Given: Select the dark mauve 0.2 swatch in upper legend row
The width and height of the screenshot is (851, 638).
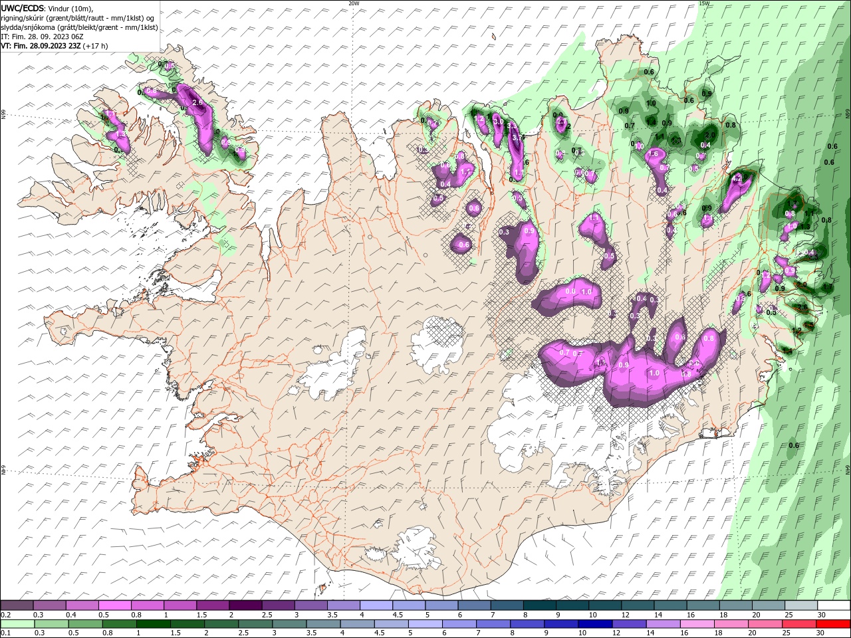Looking at the screenshot, I should (17, 605).
